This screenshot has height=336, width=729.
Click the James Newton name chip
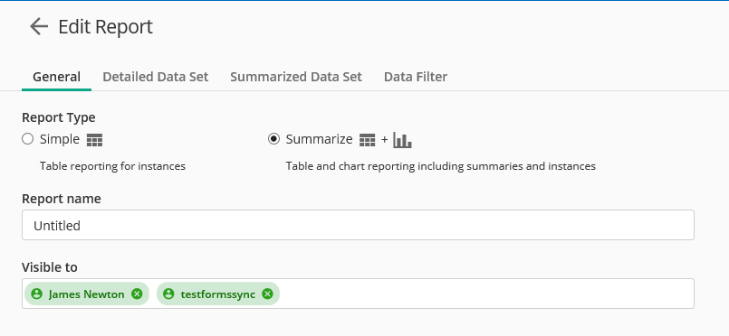tap(86, 294)
